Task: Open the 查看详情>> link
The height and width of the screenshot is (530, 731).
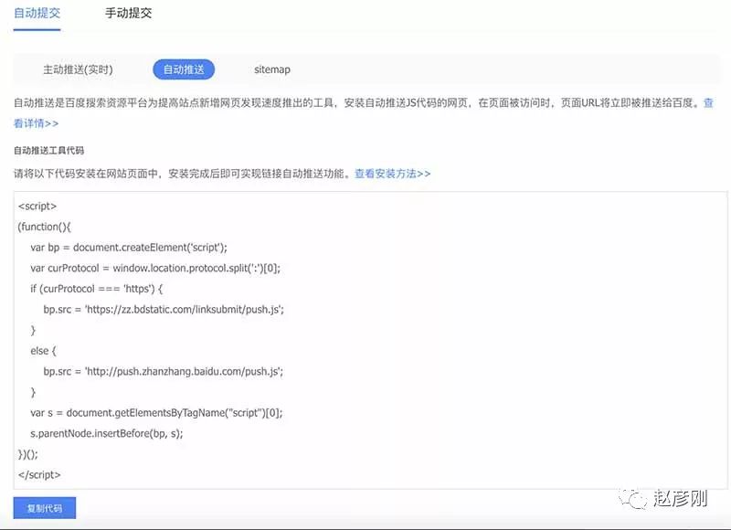Action: [37, 123]
